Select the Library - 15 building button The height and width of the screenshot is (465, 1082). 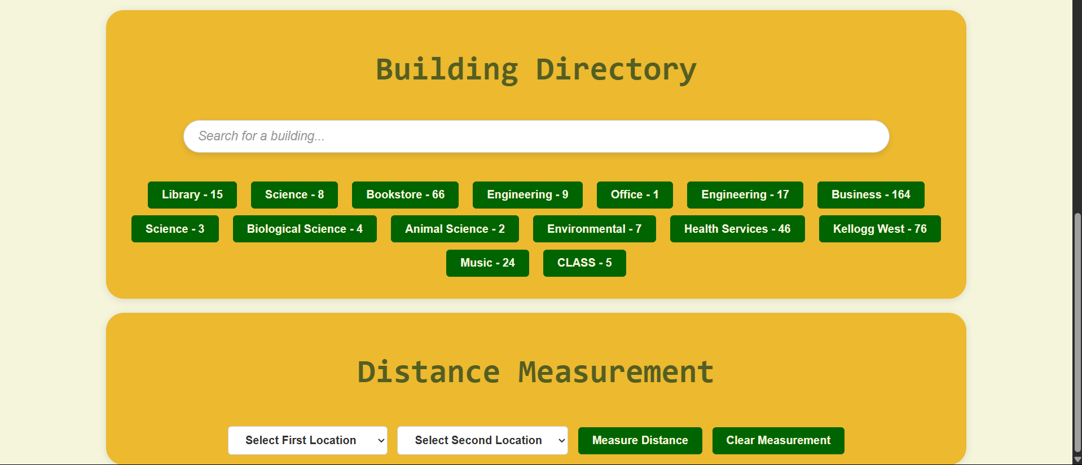coord(192,195)
